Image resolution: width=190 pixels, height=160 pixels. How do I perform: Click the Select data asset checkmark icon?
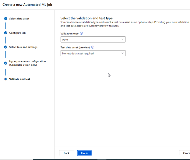tap(5, 19)
